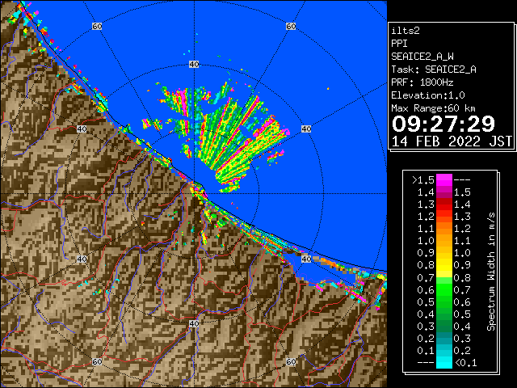The image size is (517, 388).
Task: Click the 'ilts2' radar name text
Action: point(406,31)
